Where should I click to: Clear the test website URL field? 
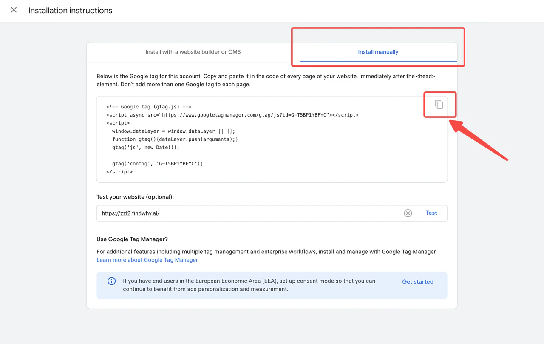408,213
